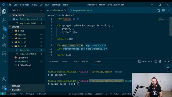Change language mode Dockerfile in status bar
This screenshot has height=97, width=172.
tap(126, 94)
